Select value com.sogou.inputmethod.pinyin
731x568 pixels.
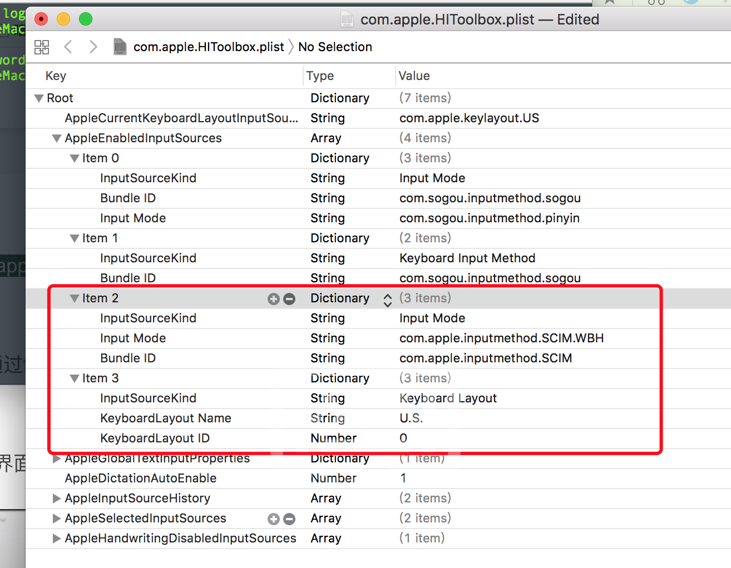[x=490, y=218]
